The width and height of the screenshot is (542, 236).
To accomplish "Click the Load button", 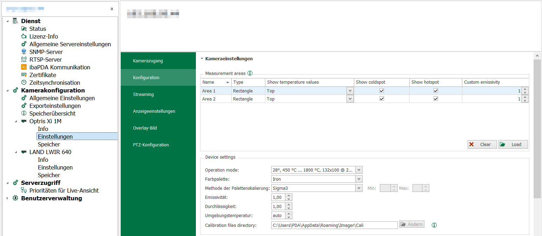I will (x=513, y=144).
